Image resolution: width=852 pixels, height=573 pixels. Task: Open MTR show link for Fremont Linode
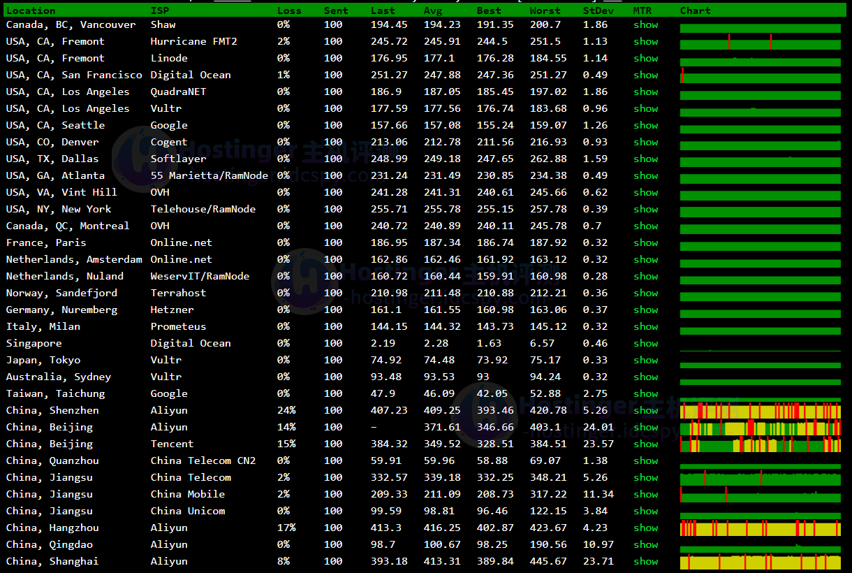point(645,58)
